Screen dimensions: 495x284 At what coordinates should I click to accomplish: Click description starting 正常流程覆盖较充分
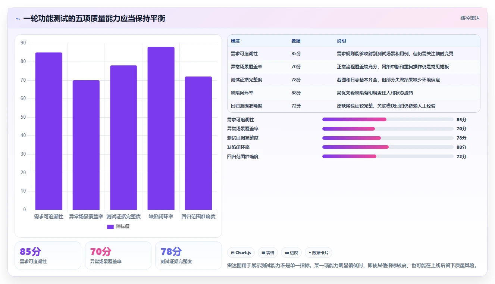click(393, 67)
